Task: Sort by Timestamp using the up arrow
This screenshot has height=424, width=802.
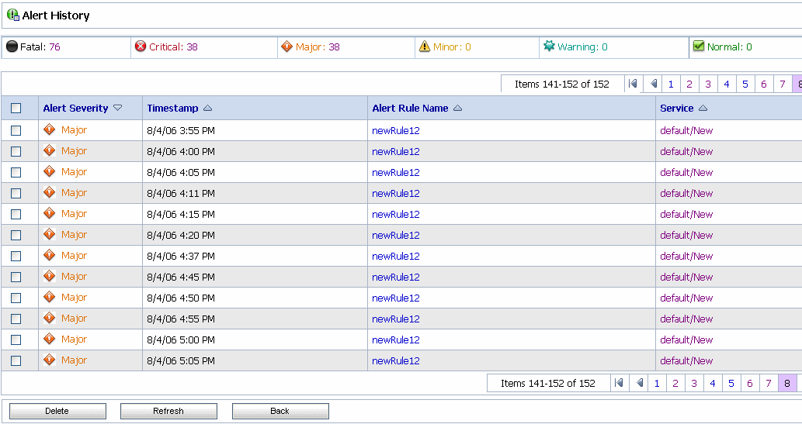Action: [207, 108]
